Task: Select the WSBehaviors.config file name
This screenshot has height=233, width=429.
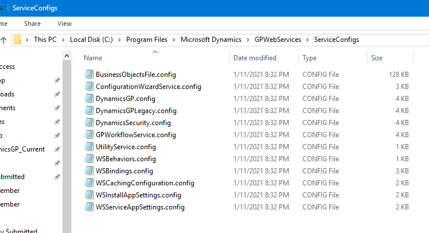Action: [x=126, y=159]
